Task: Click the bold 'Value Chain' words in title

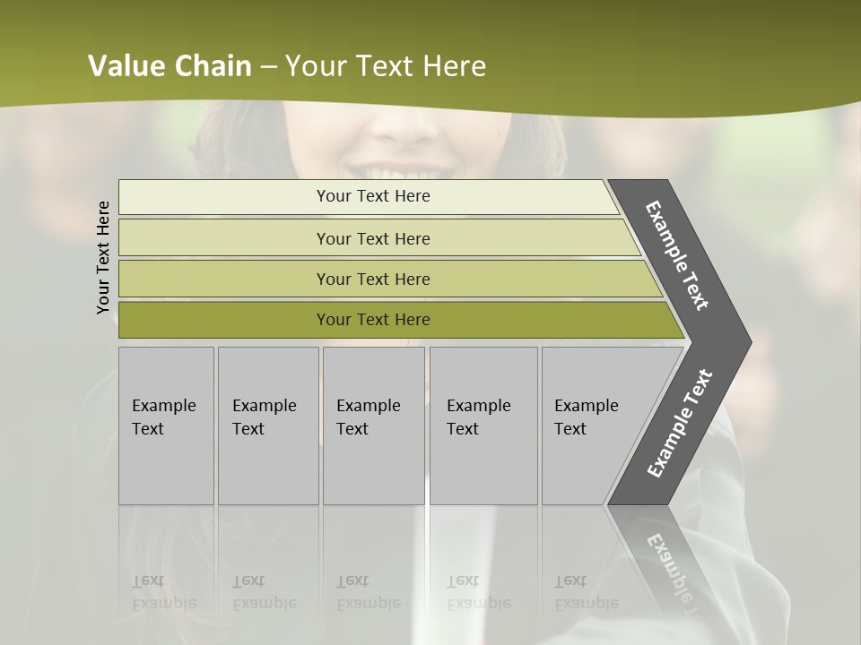Action: 170,65
